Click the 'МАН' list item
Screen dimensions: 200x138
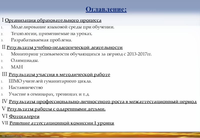(17, 67)
